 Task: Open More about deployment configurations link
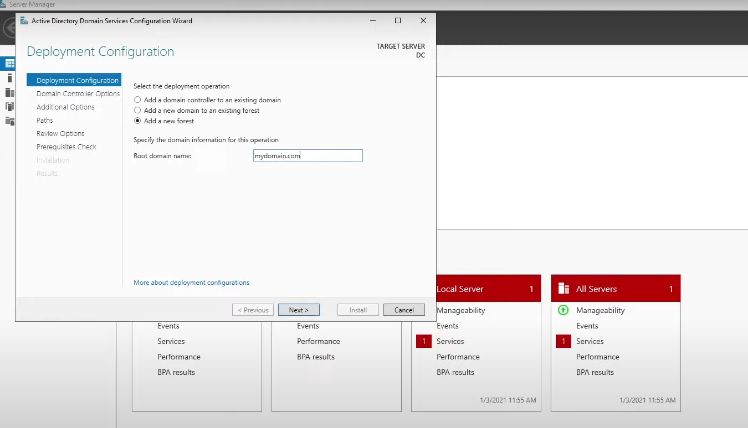tap(191, 283)
